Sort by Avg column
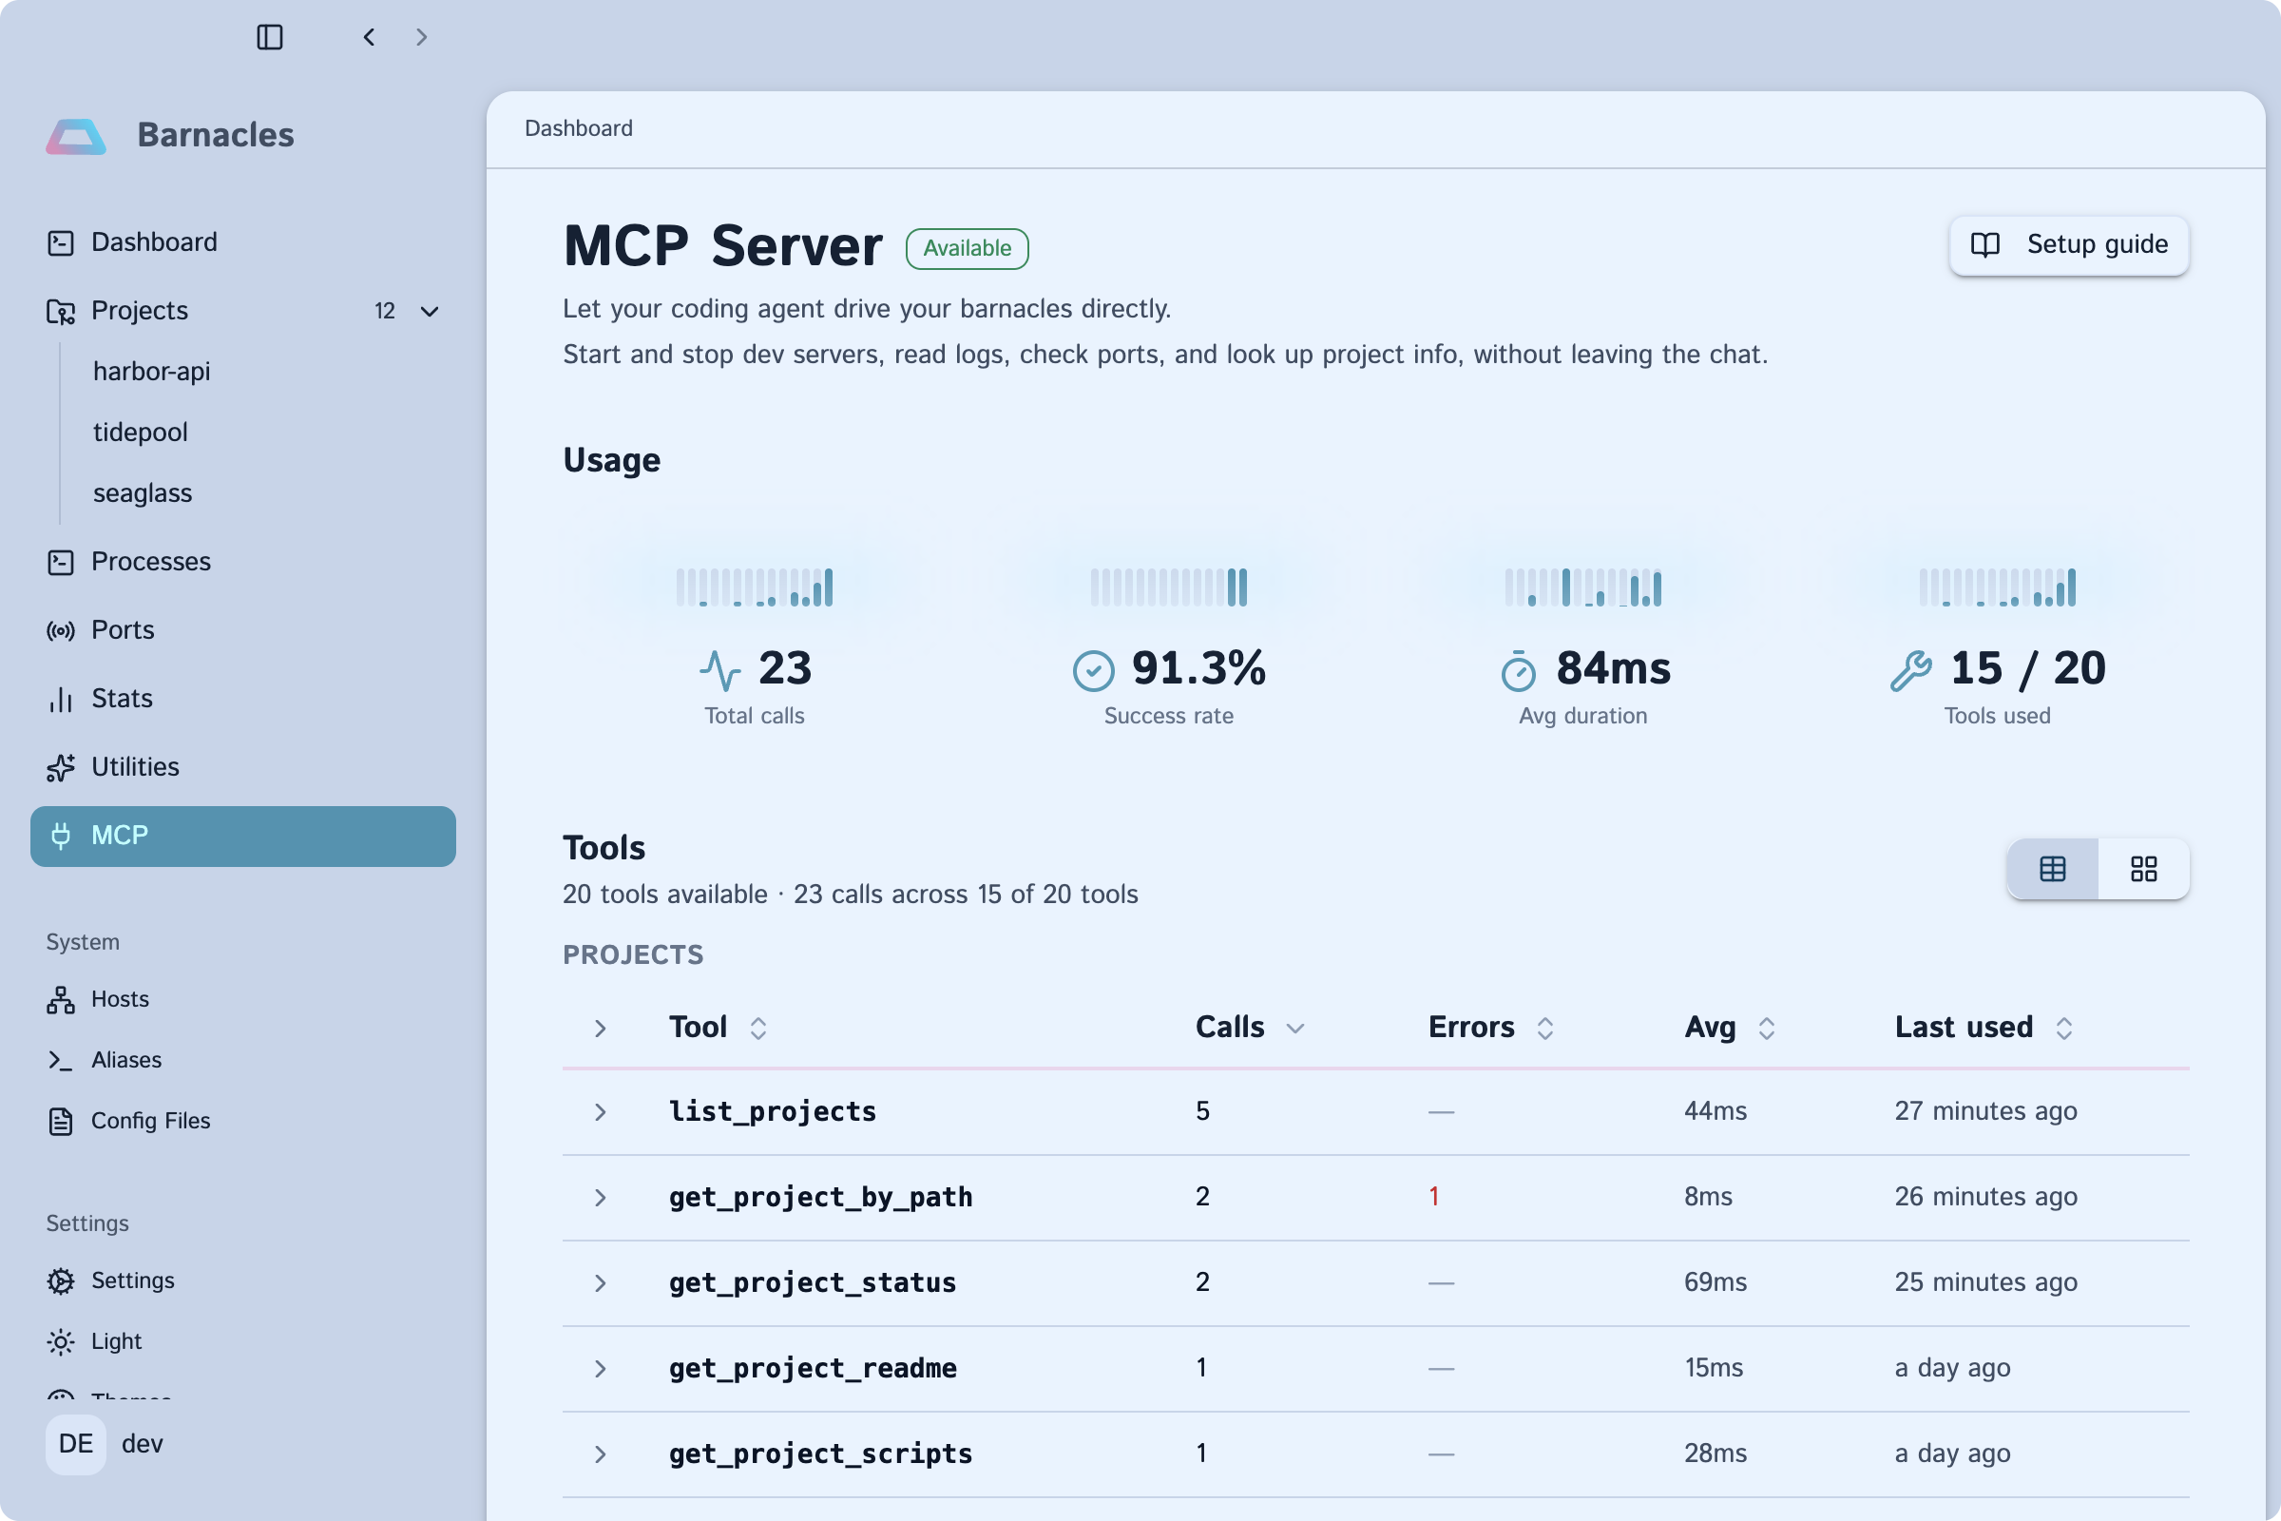This screenshot has width=2281, height=1521. coord(1730,1028)
